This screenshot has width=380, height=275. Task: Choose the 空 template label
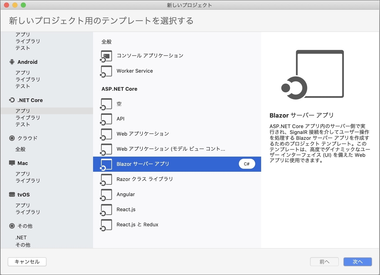[119, 104]
